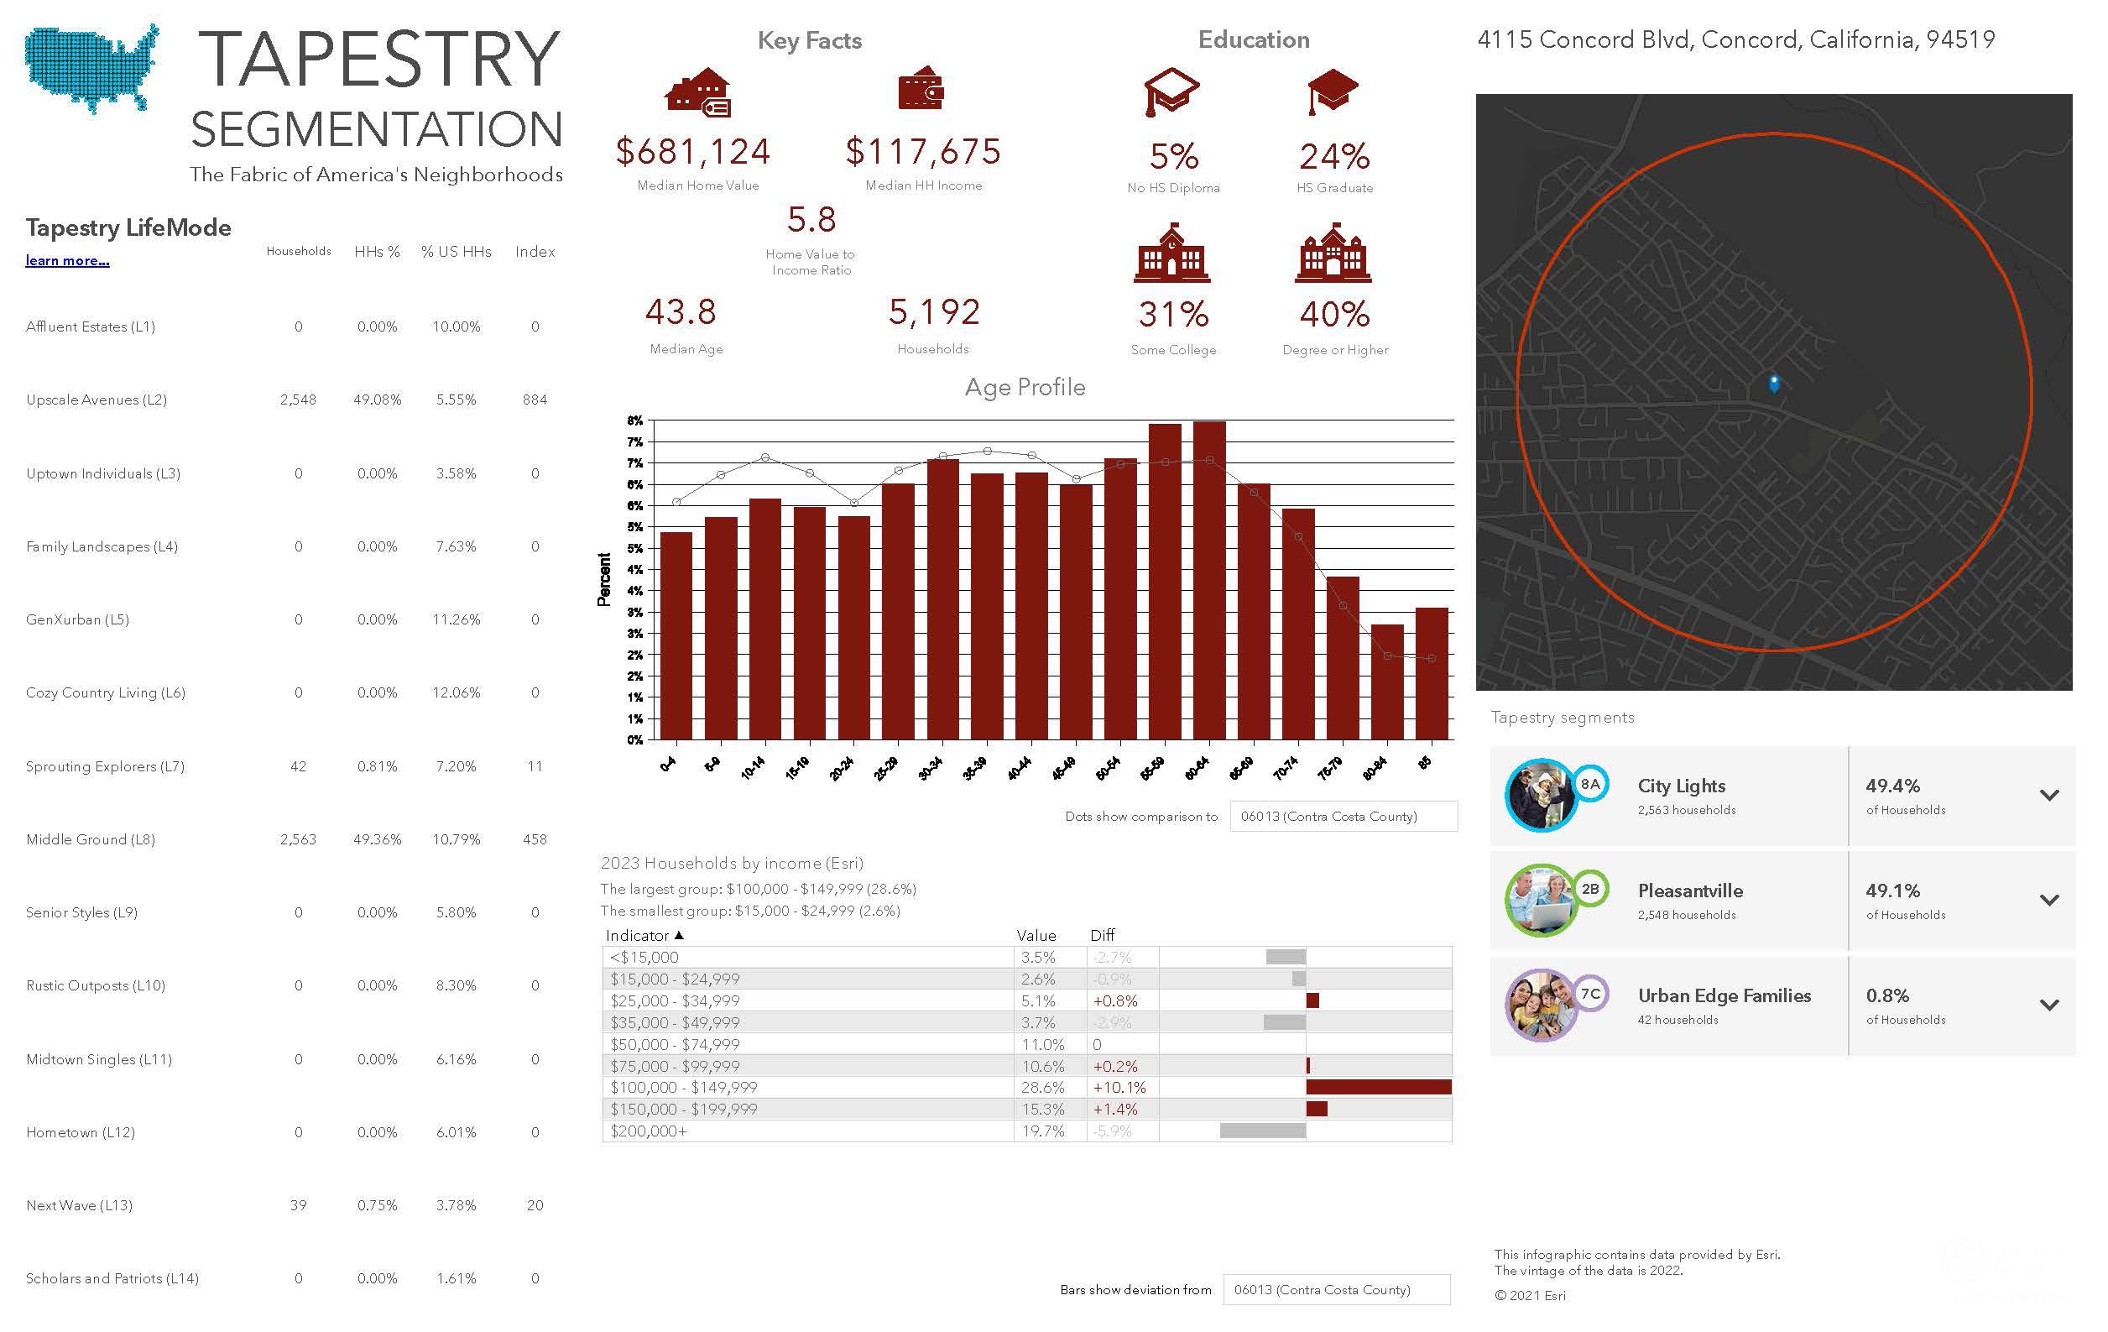Screen dimensions: 2108x1332
Task: Expand the Urban Edge Families chevron
Action: [x=2049, y=1006]
